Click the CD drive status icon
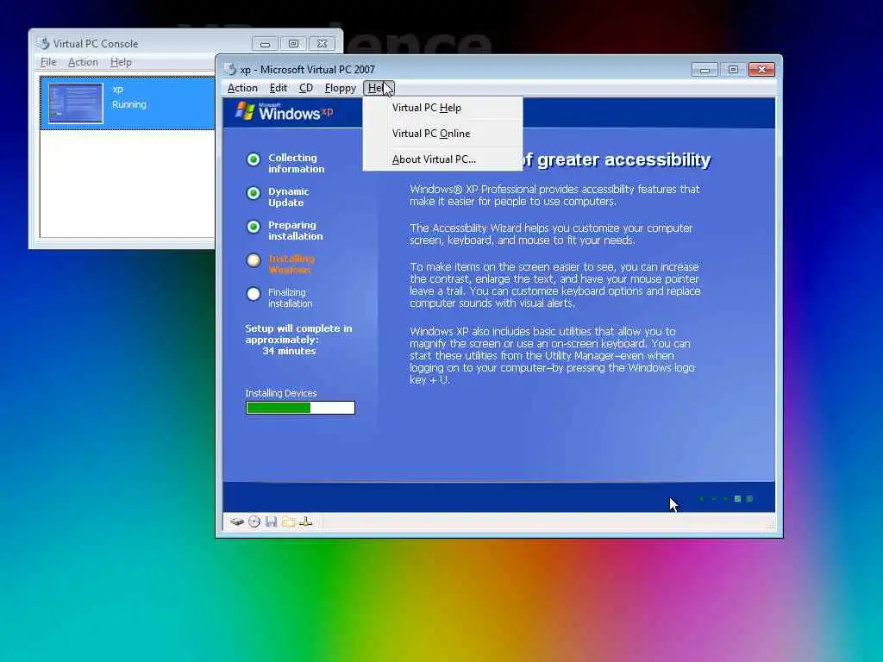Image resolution: width=883 pixels, height=662 pixels. (254, 521)
